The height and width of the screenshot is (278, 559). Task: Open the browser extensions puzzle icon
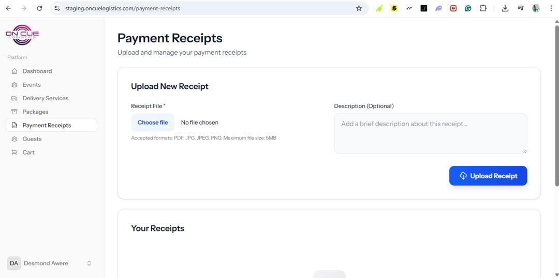(x=483, y=8)
